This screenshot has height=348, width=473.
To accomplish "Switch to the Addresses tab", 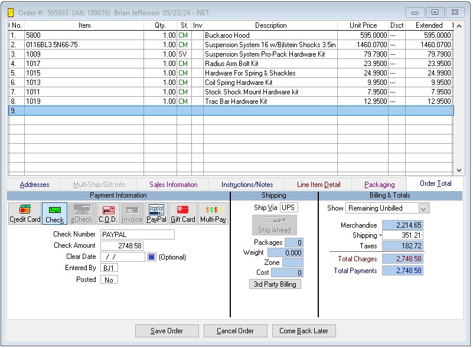I will (34, 185).
